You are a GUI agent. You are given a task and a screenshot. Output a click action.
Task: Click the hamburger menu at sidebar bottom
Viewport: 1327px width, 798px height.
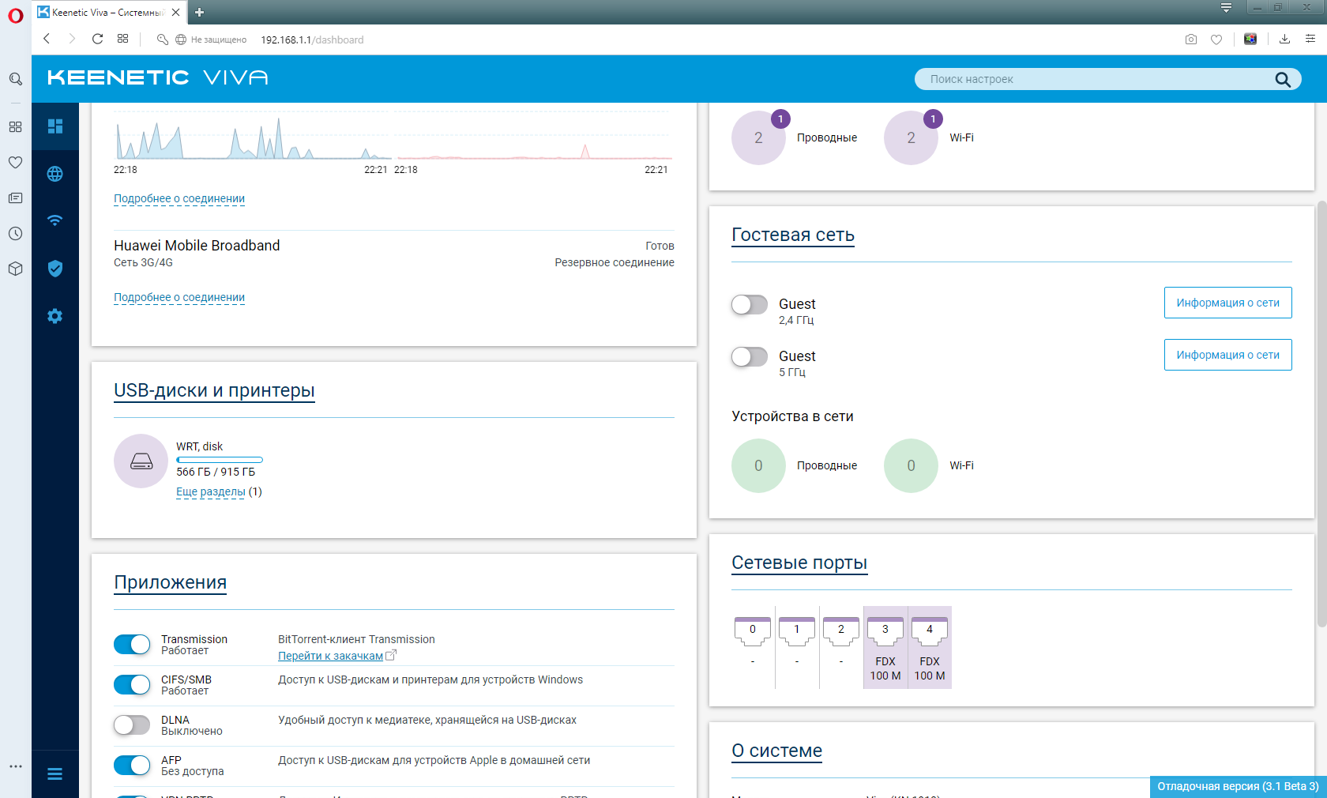tap(55, 774)
